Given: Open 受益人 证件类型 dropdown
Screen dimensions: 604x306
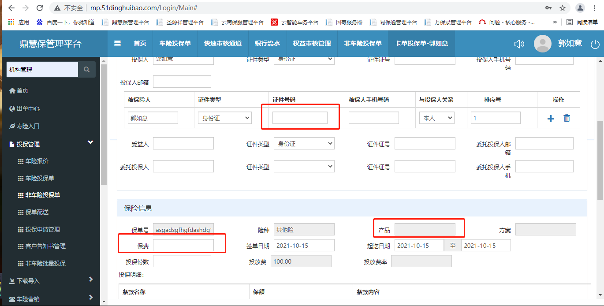Looking at the screenshot, I should pyautogui.click(x=304, y=144).
